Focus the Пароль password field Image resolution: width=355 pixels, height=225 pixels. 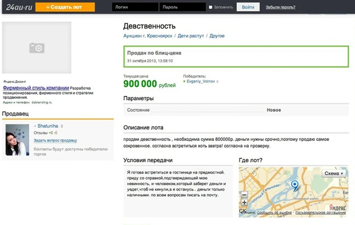[183, 7]
